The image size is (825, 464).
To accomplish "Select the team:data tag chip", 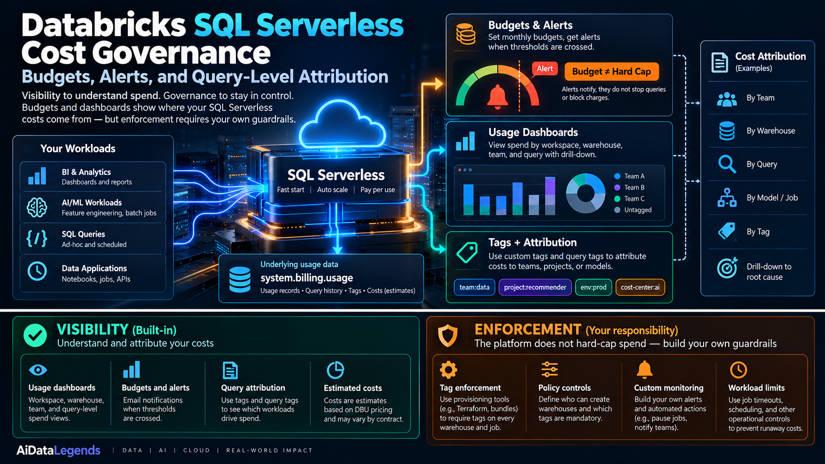I will pyautogui.click(x=474, y=287).
